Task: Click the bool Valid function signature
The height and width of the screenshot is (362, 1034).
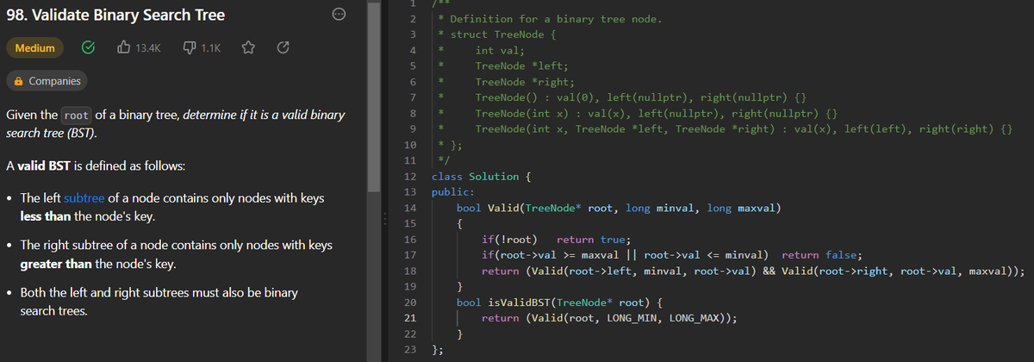Action: 619,208
